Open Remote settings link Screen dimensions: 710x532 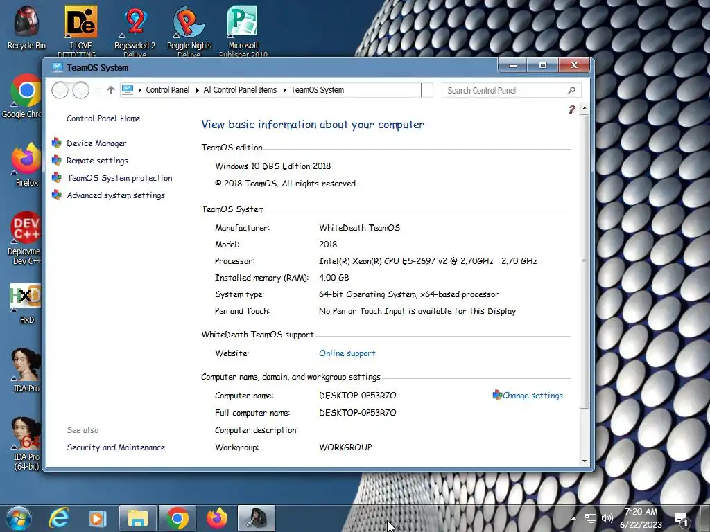click(97, 161)
